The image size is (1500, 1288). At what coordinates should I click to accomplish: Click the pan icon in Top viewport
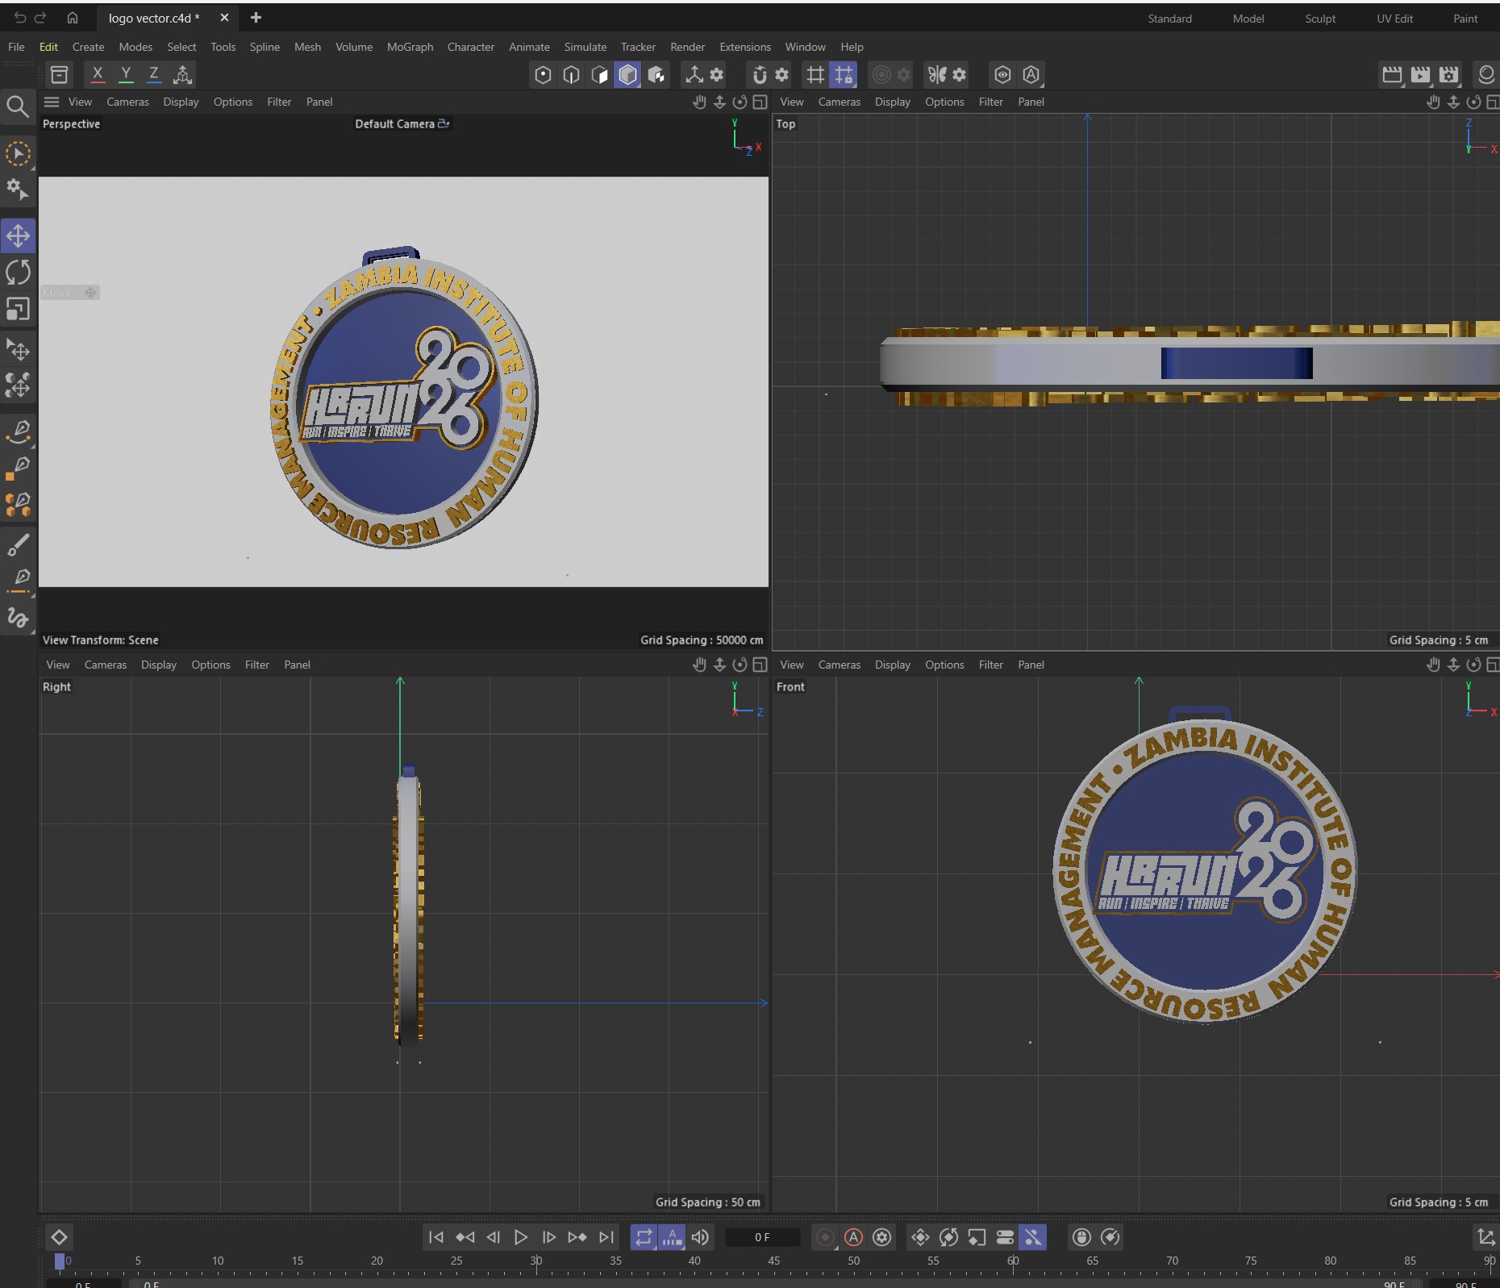coord(1433,102)
